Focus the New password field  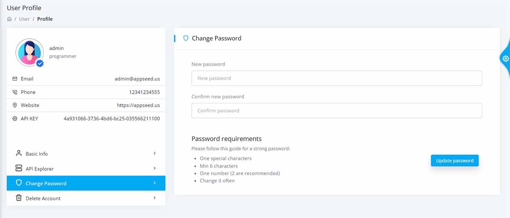coord(337,78)
